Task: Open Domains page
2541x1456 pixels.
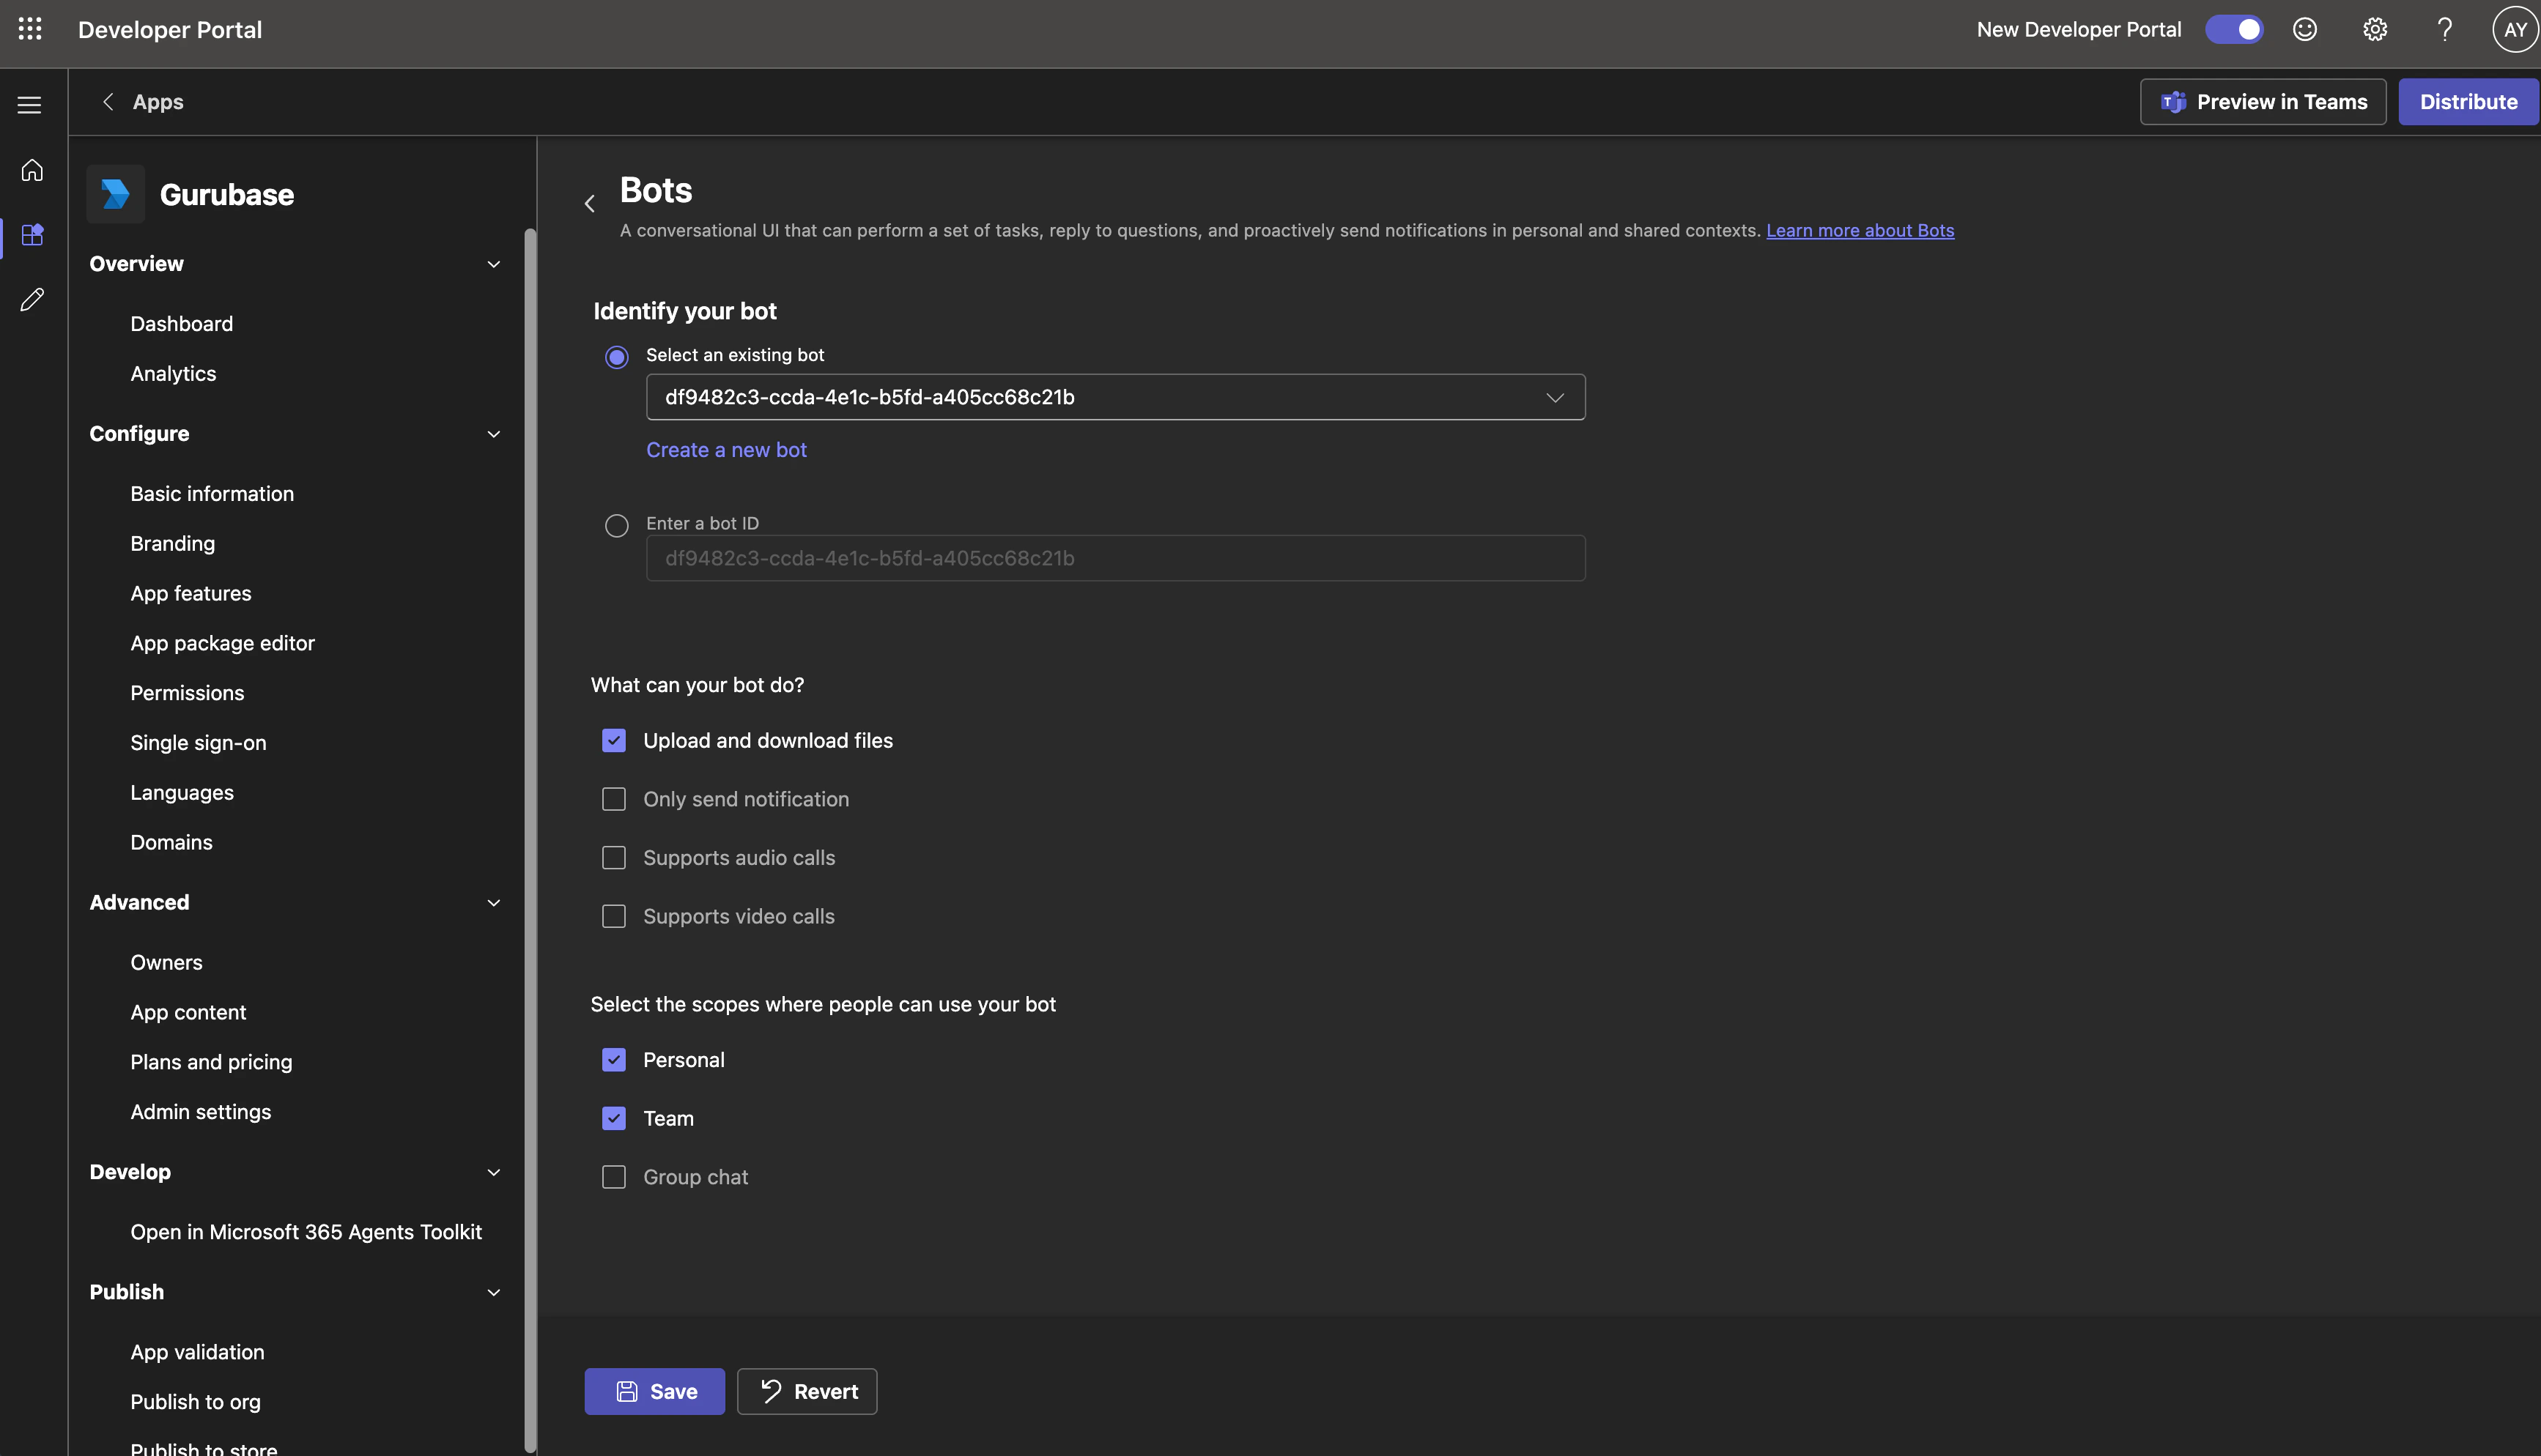Action: pos(171,843)
